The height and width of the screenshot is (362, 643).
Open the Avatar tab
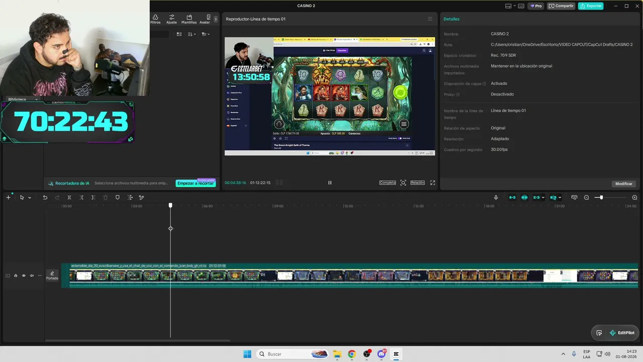(204, 19)
